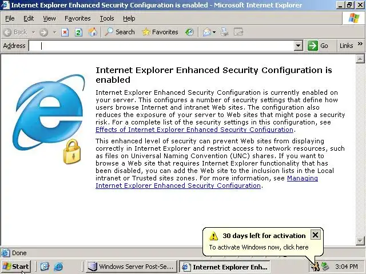Click the activation keys tray icon
The image size is (366, 274).
(x=315, y=267)
